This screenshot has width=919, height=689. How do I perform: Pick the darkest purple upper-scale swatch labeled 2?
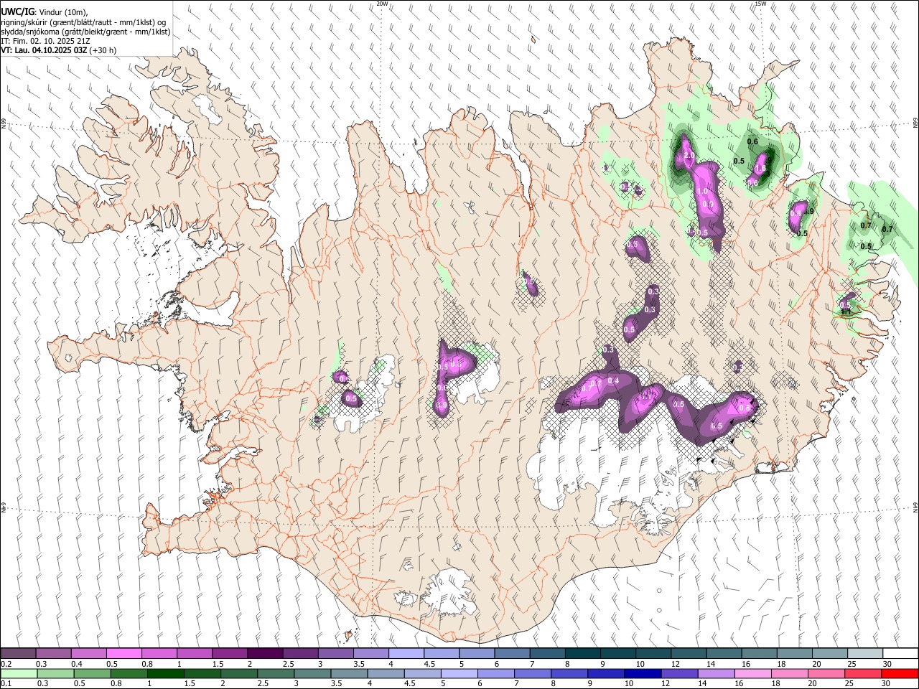click(265, 654)
